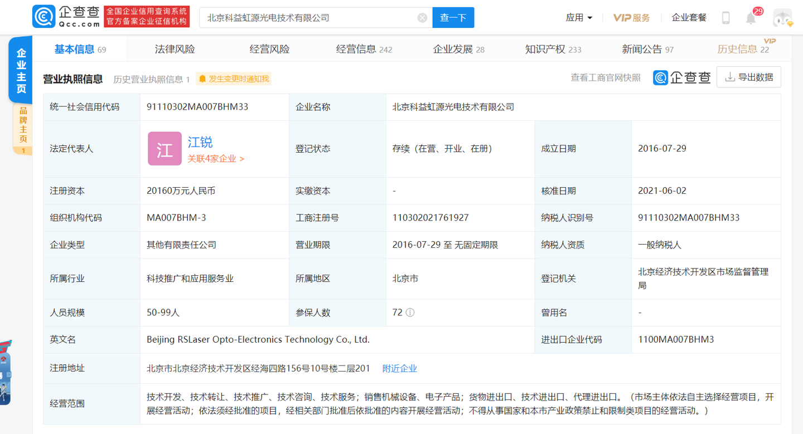
Task: Switch to the 法律风险 tab
Action: pyautogui.click(x=175, y=50)
